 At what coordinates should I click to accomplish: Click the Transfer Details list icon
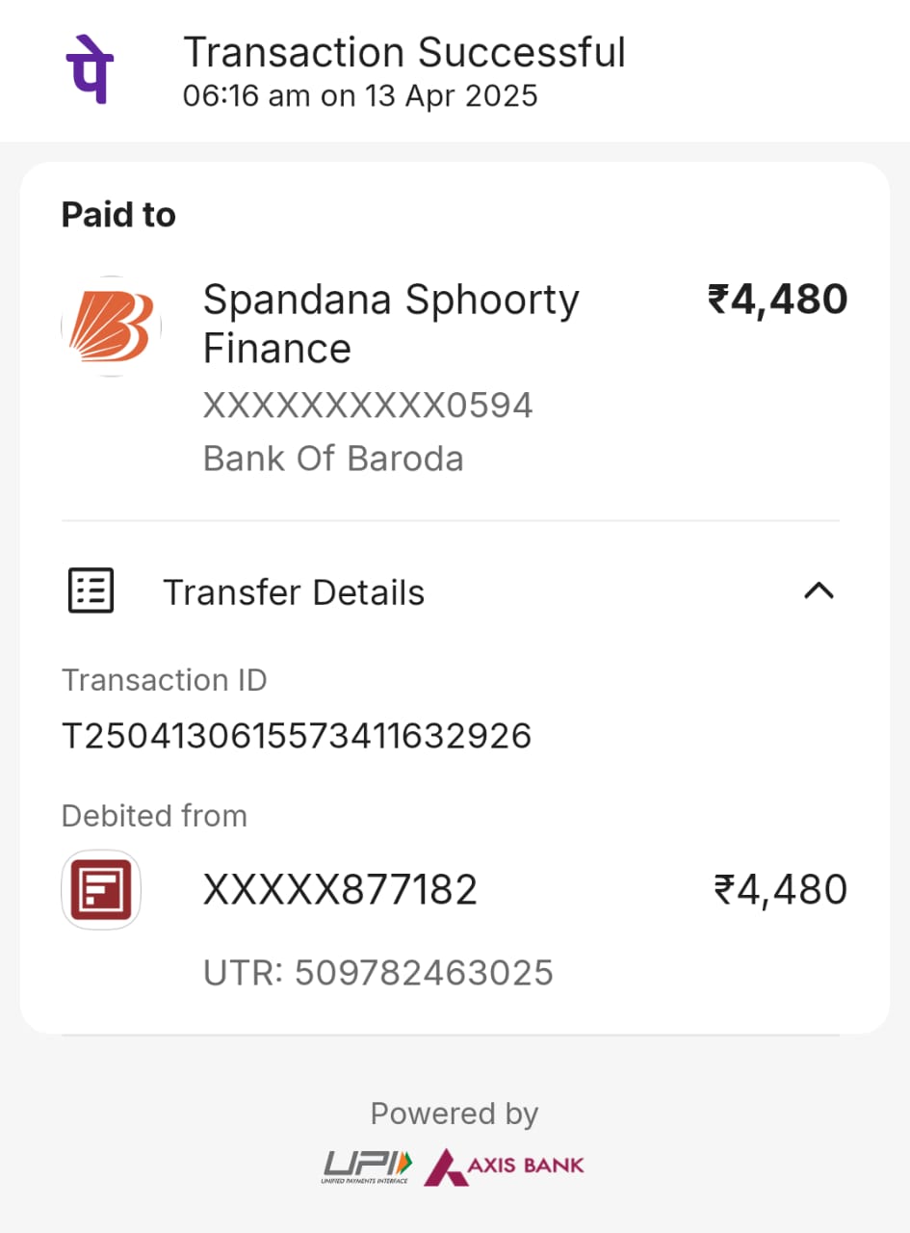pyautogui.click(x=91, y=590)
